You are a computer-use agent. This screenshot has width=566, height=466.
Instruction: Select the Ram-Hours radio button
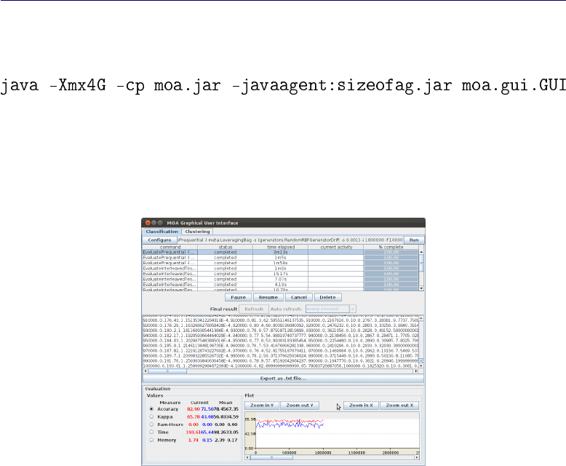coord(151,424)
